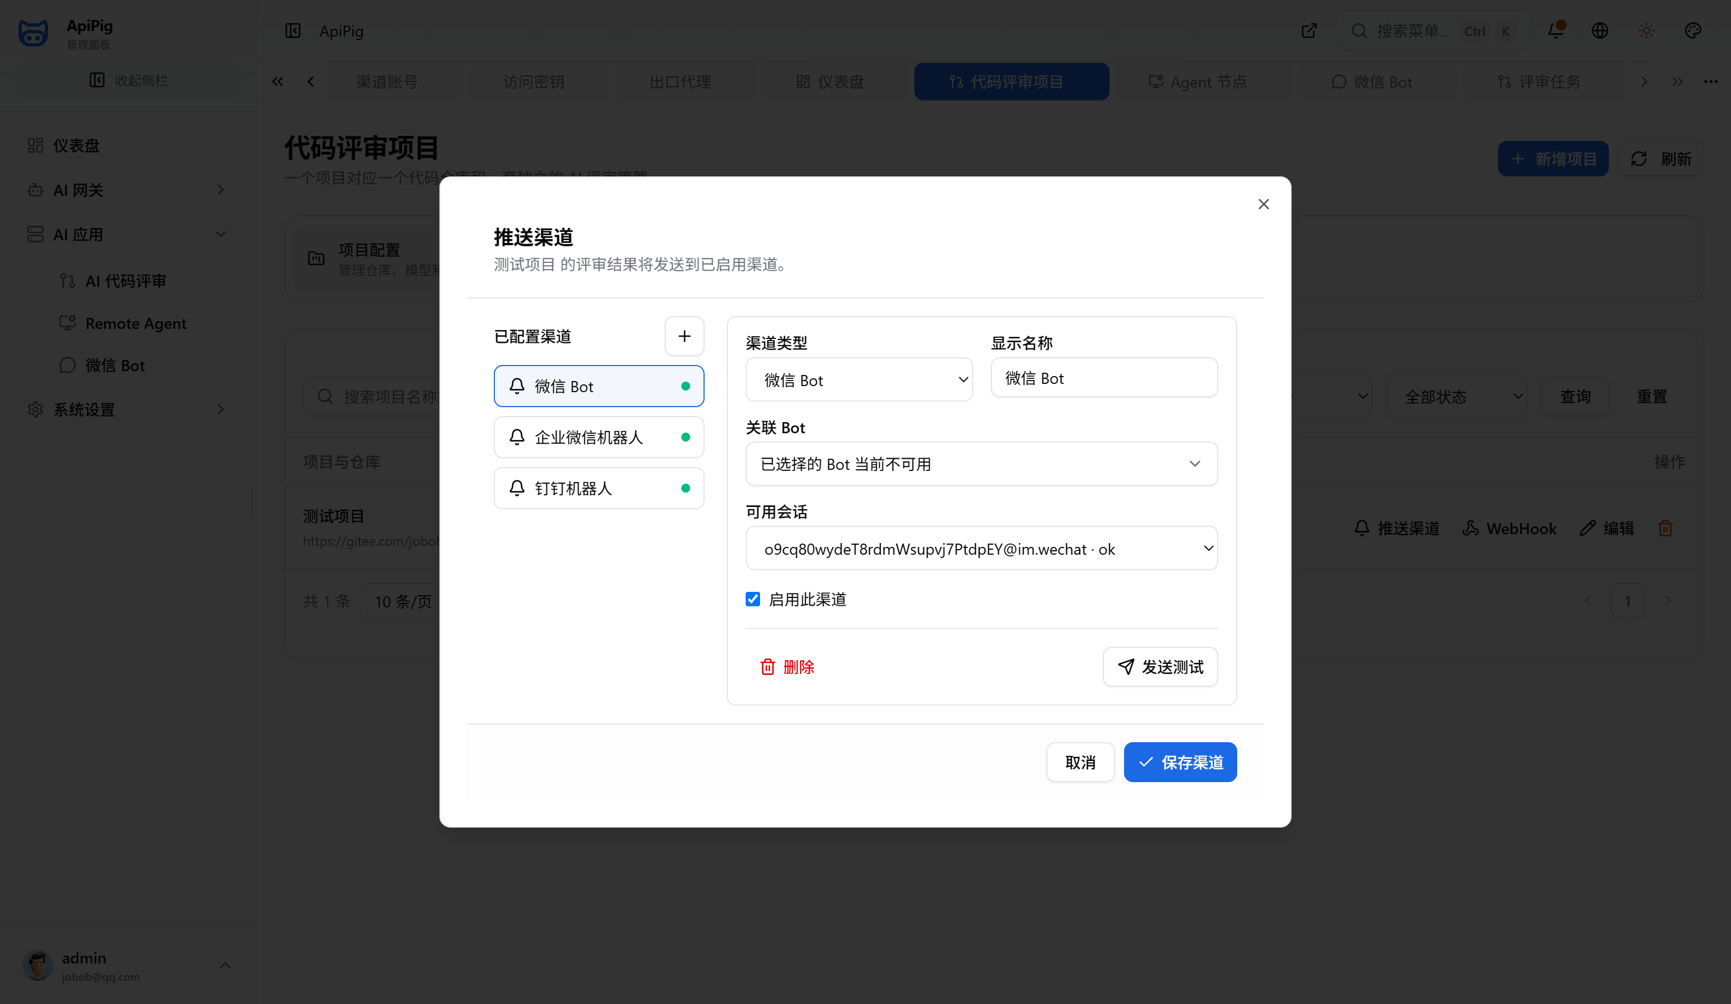Switch to the Agent 节点 tab

click(x=1197, y=82)
